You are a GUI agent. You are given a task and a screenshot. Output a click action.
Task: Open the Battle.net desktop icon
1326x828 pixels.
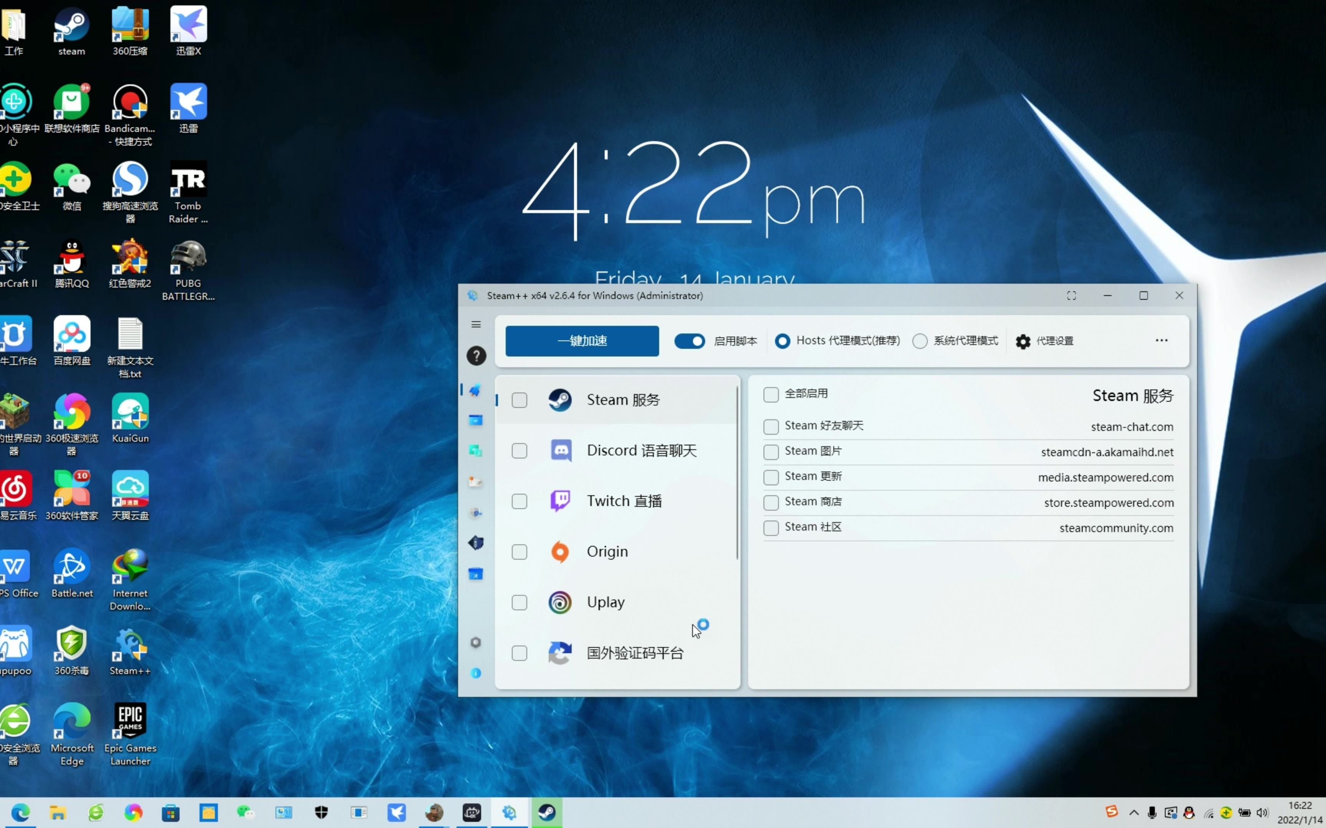[72, 573]
